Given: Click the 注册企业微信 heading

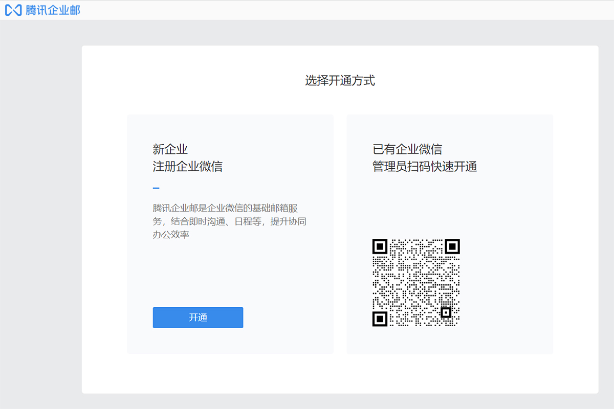Looking at the screenshot, I should 188,166.
